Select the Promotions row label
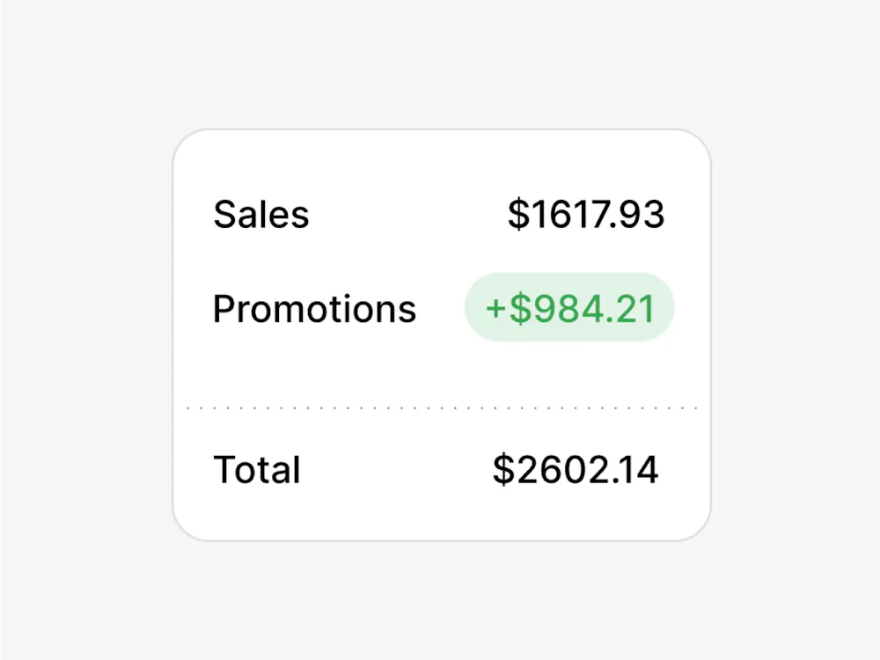Image resolution: width=880 pixels, height=660 pixels. [314, 309]
